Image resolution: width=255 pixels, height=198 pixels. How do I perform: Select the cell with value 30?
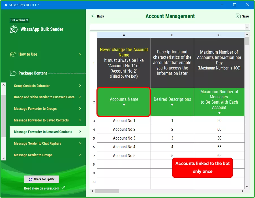pyautogui.click(x=219, y=138)
